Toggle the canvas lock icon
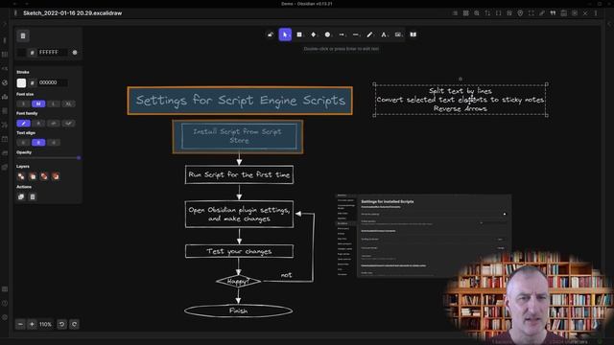Image resolution: width=614 pixels, height=345 pixels. [x=271, y=34]
